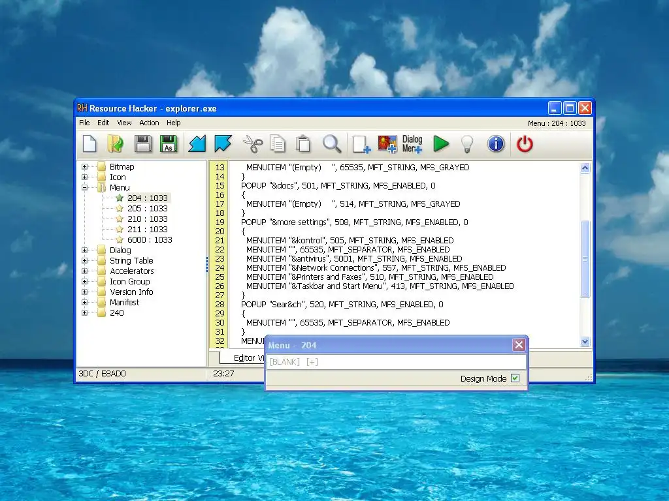Image resolution: width=669 pixels, height=501 pixels.
Task: Click the "&antivirus" MENUITEM line
Action: click(354, 258)
